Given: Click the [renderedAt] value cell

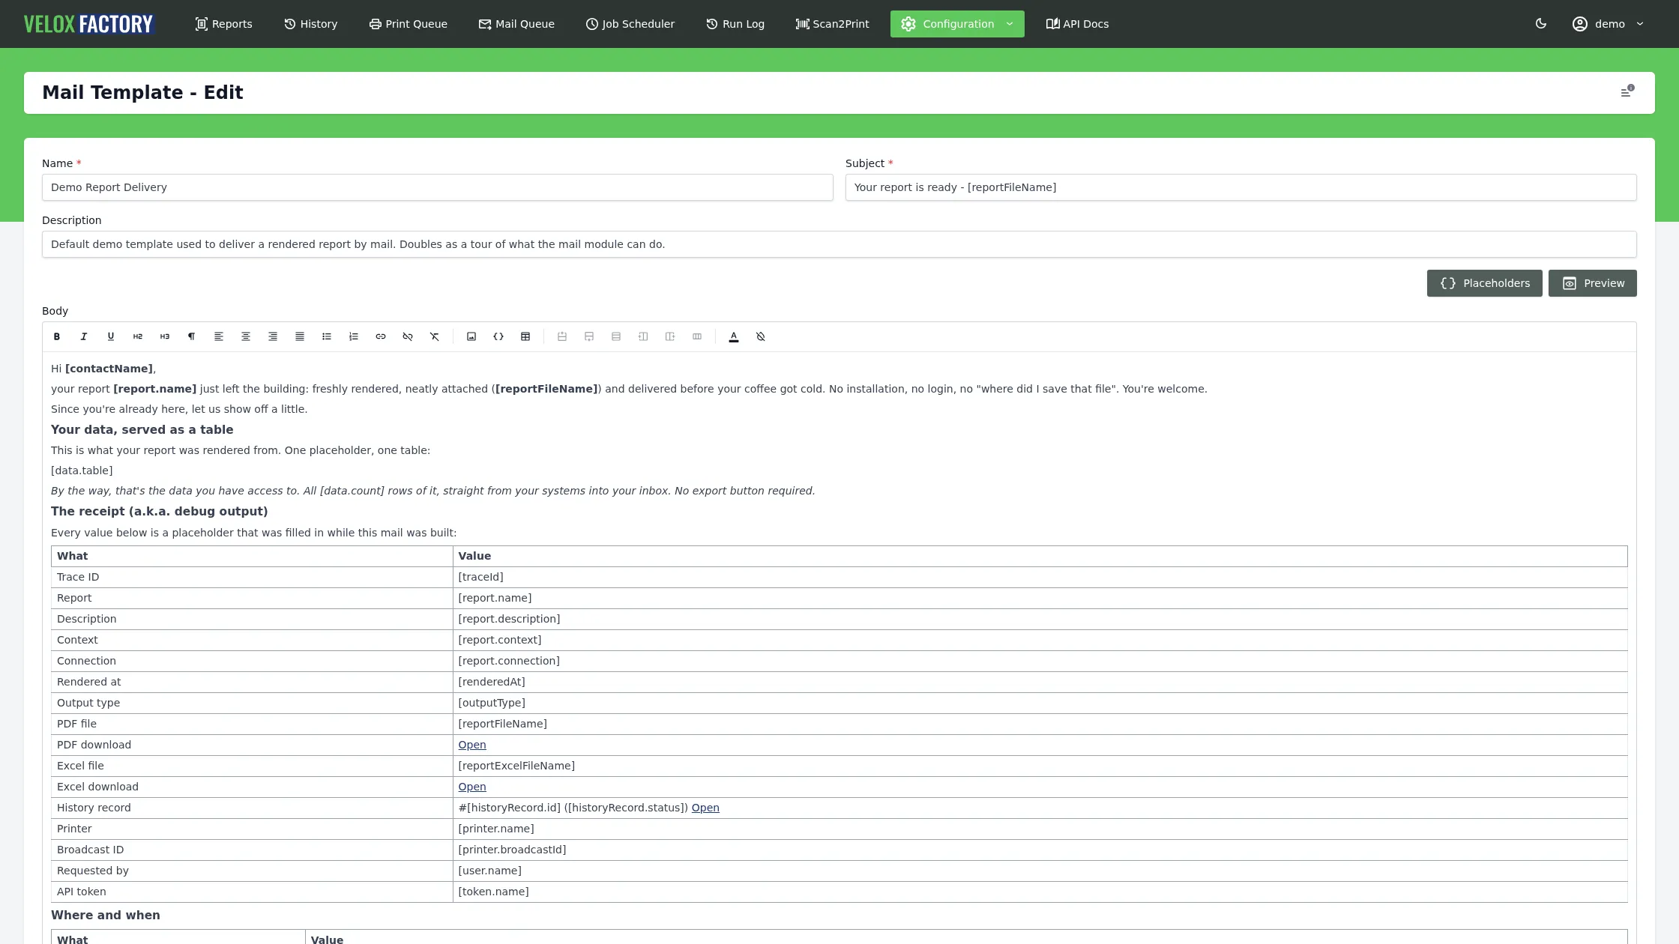Looking at the screenshot, I should tap(1040, 682).
